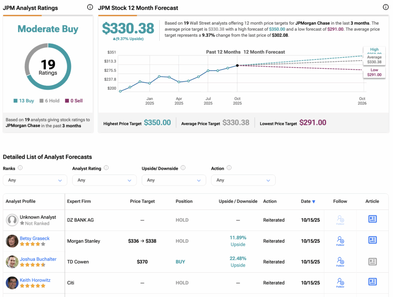Image resolution: width=393 pixels, height=297 pixels.
Task: Follow Betsy Graseck via follow icon
Action: [x=340, y=241]
